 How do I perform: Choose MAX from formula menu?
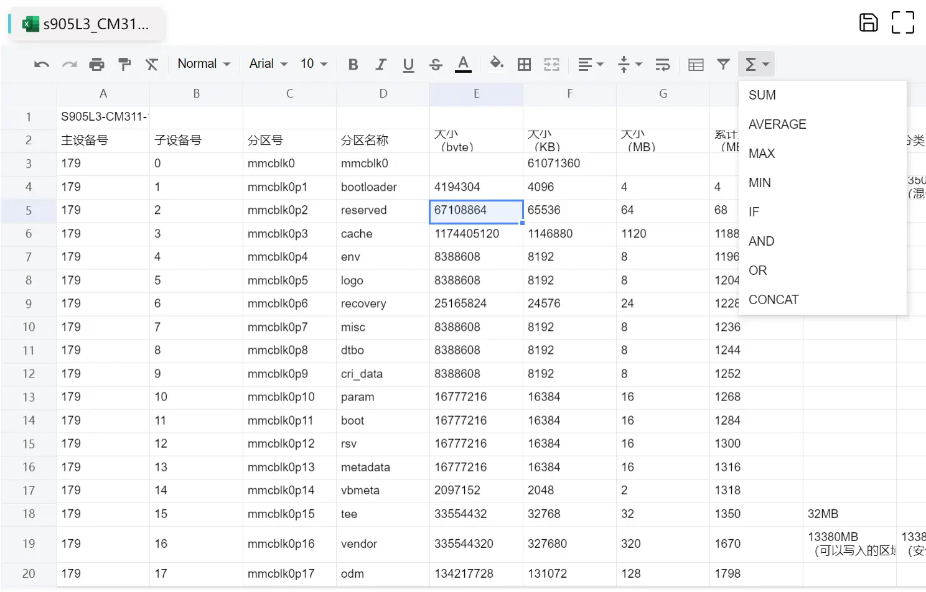pos(823,154)
